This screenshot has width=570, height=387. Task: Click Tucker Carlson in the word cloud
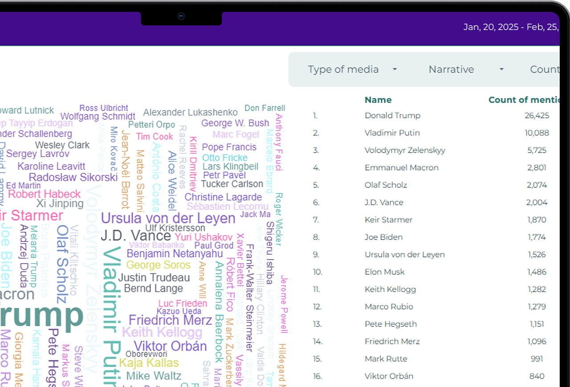[x=232, y=184]
